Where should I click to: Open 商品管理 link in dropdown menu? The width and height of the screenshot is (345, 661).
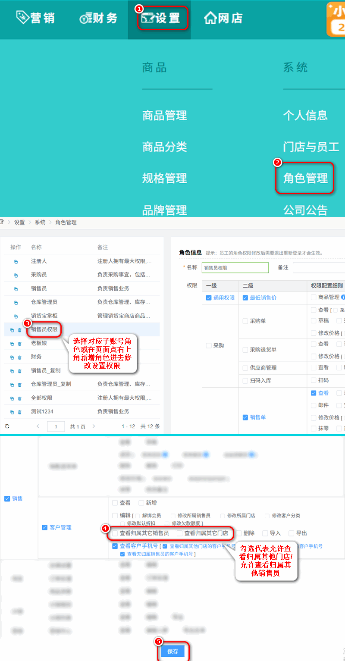tap(164, 116)
